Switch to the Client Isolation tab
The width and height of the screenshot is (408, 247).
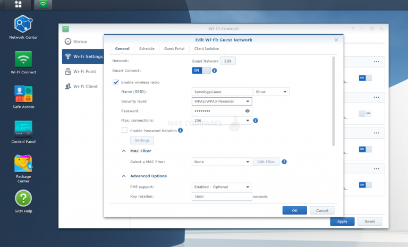tap(207, 49)
